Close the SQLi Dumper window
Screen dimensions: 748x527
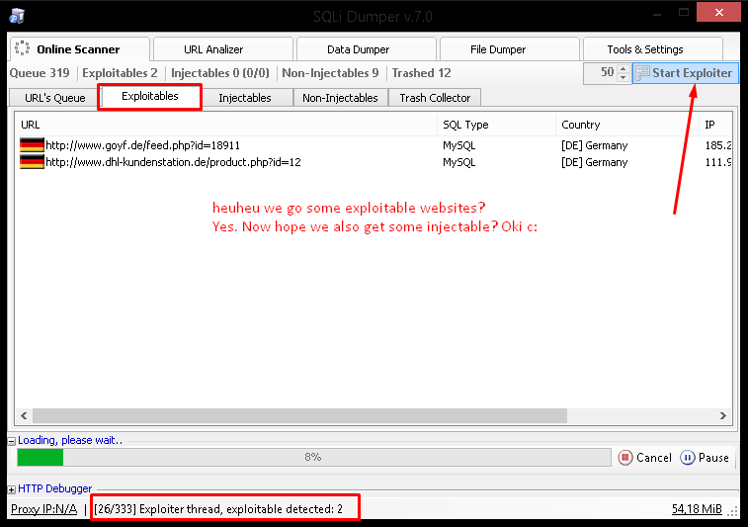point(719,13)
